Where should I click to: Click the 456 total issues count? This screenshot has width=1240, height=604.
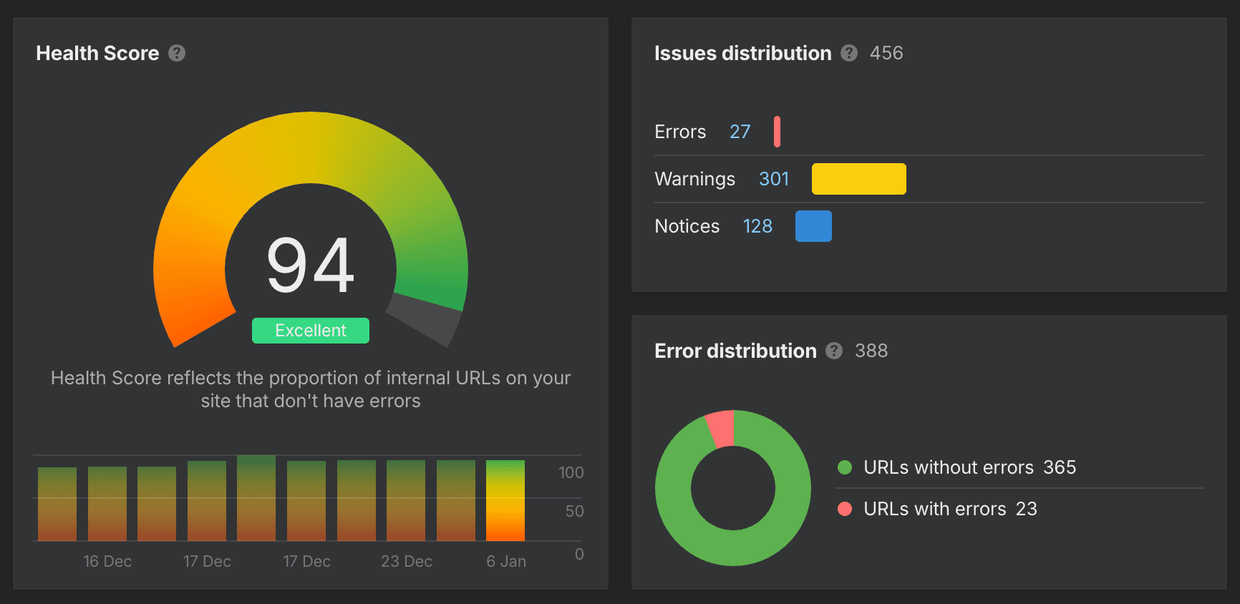pos(886,53)
